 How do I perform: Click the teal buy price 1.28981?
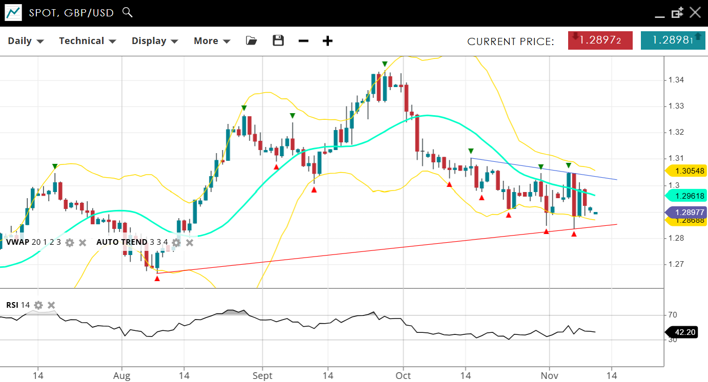[x=673, y=40]
